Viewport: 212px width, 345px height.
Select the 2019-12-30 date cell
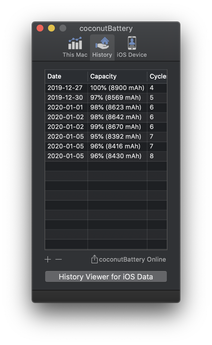click(x=66, y=98)
